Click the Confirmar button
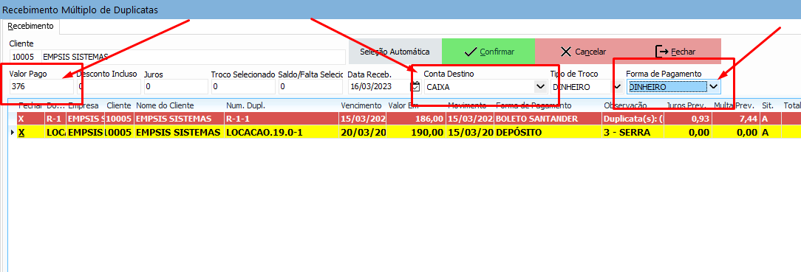 click(x=488, y=52)
